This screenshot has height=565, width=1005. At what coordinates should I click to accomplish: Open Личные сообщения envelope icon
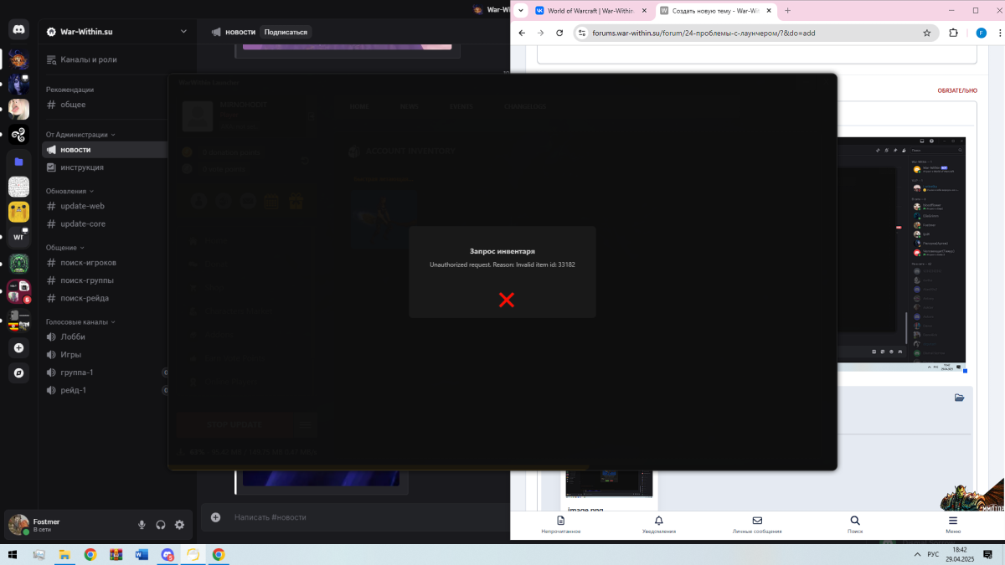(757, 525)
